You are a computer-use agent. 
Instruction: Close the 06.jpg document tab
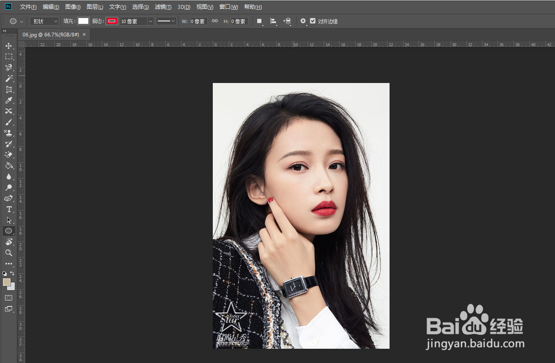coord(84,34)
